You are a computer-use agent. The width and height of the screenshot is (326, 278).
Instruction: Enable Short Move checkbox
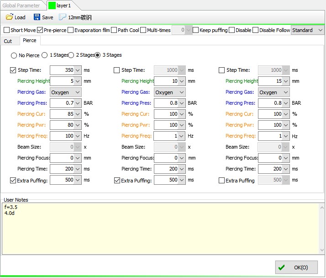click(x=7, y=30)
